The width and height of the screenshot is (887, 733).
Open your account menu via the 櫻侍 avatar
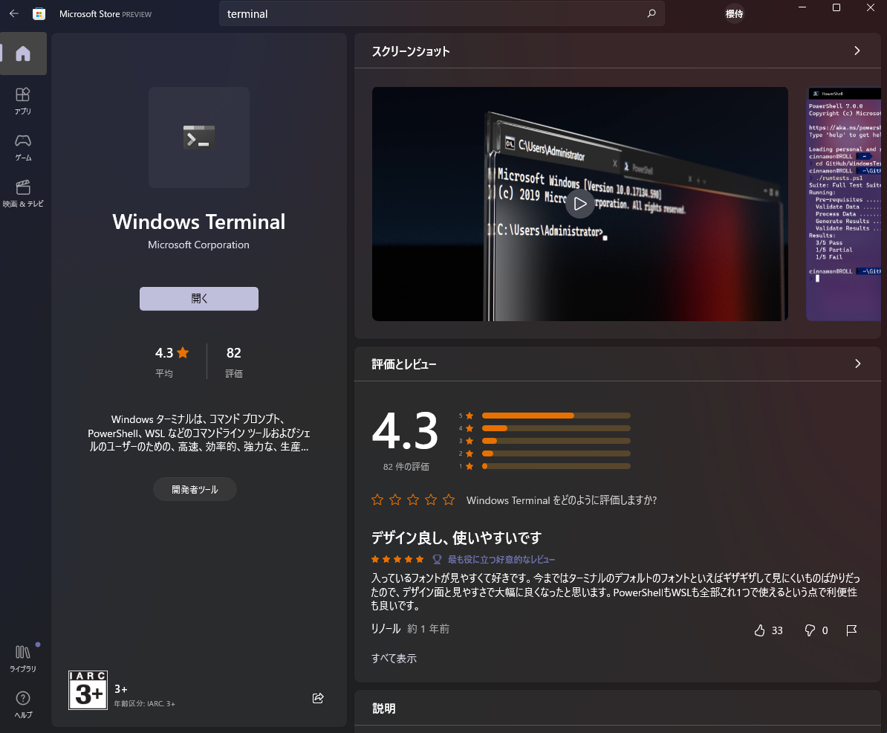pos(734,13)
